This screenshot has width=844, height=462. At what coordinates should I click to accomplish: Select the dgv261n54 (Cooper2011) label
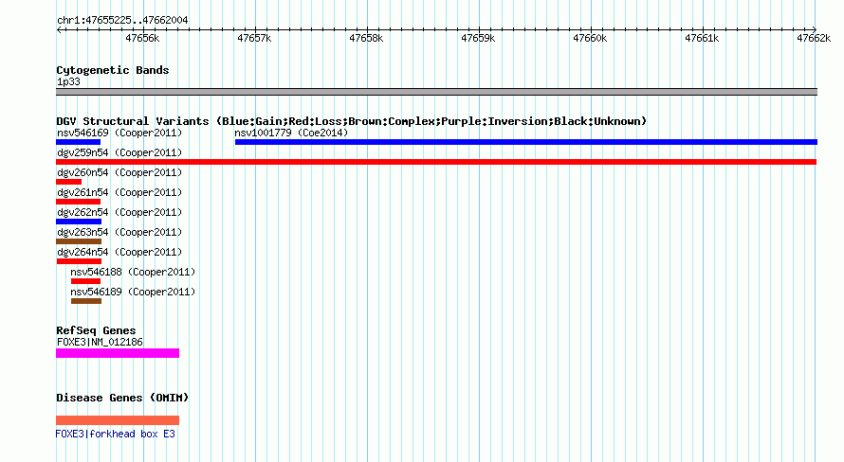119,192
